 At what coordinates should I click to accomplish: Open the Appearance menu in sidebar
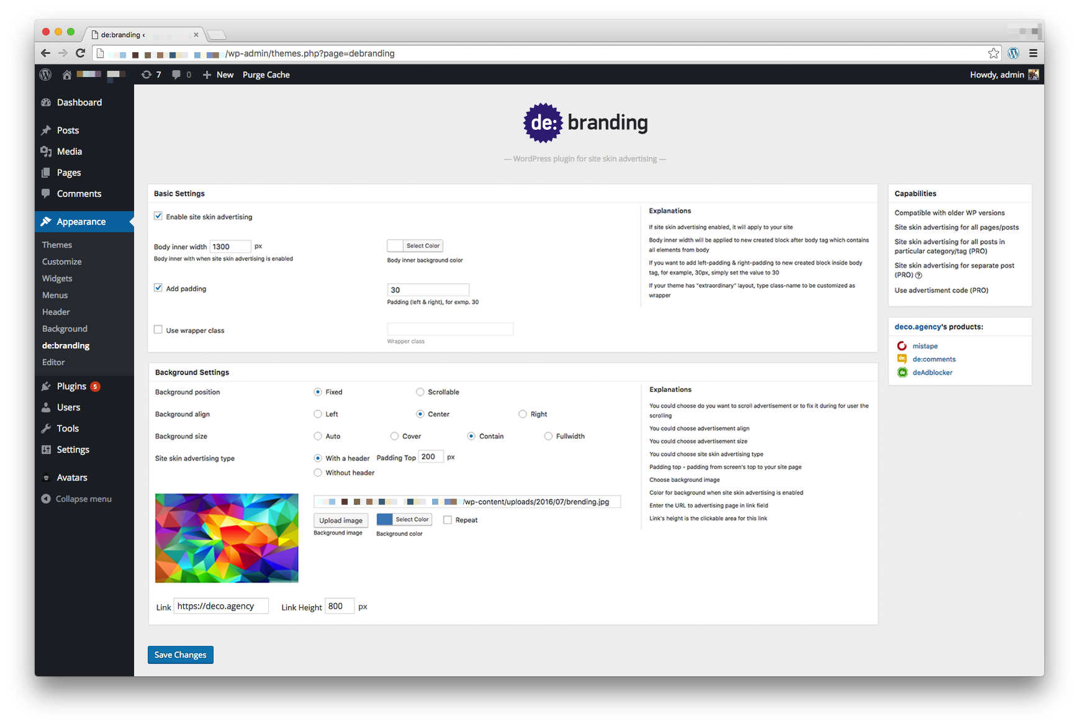84,222
